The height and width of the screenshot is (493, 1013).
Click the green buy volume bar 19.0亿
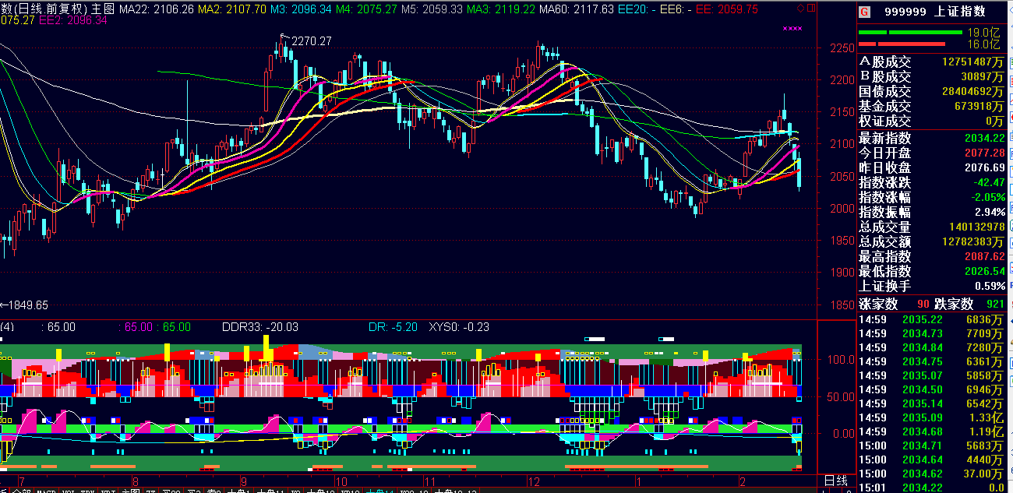[910, 33]
